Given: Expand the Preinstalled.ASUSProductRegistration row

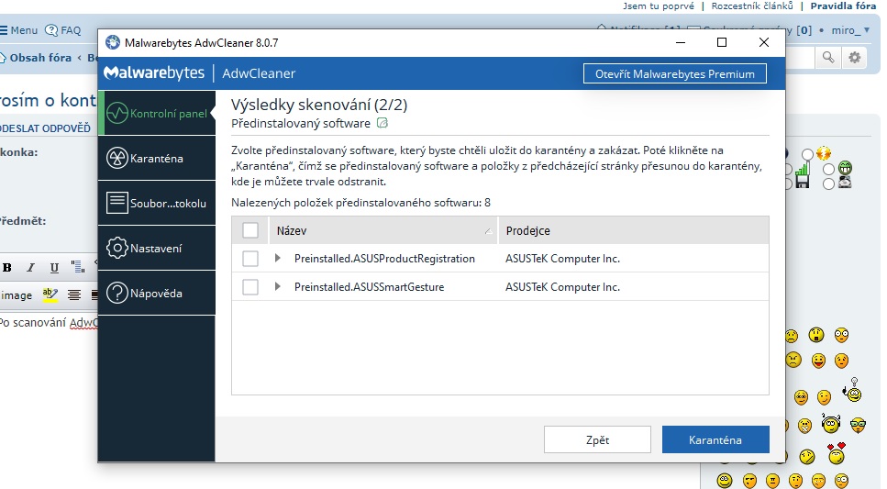Looking at the screenshot, I should point(278,259).
